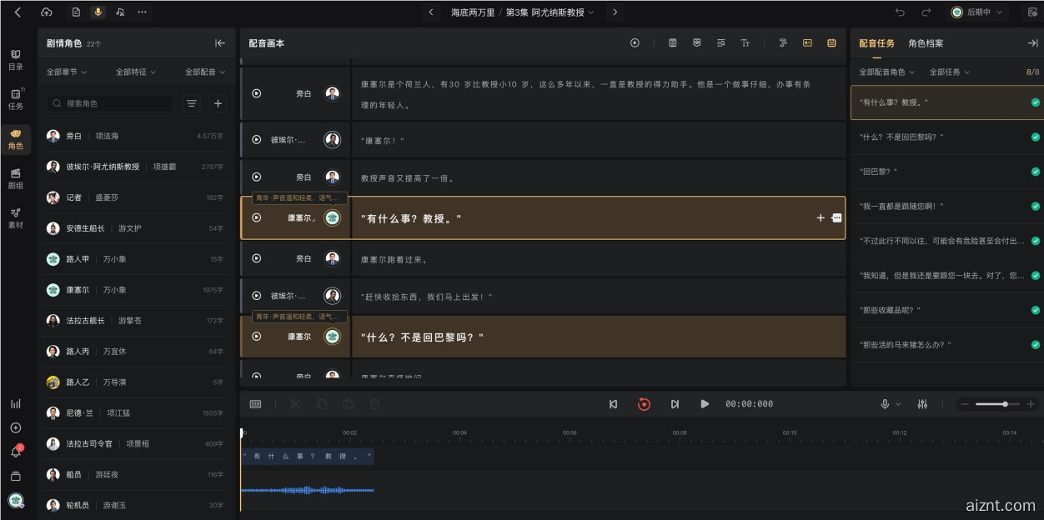This screenshot has width=1044, height=520.
Task: Switch to the 角色档案 tab
Action: (926, 43)
